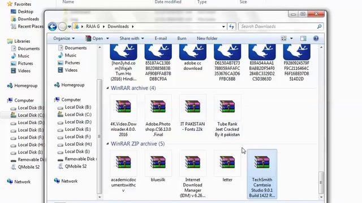Select torrent file starting with F9280924579F
The width and height of the screenshot is (362, 203).
pyautogui.click(x=296, y=63)
